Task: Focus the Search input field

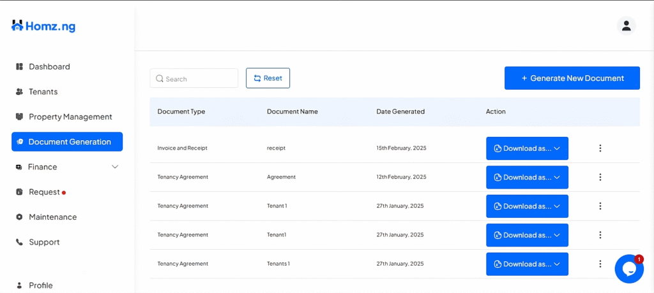Action: pos(194,78)
